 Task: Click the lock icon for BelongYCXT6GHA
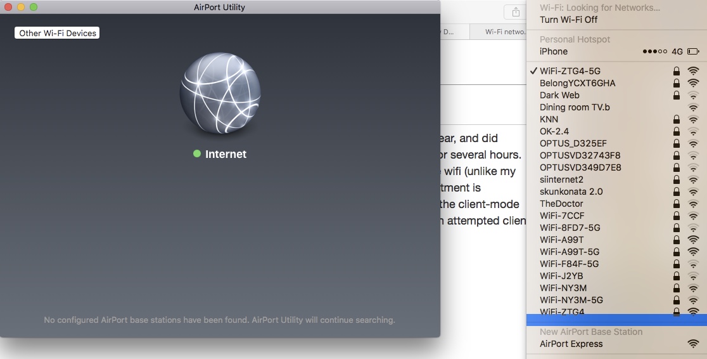[x=677, y=83]
